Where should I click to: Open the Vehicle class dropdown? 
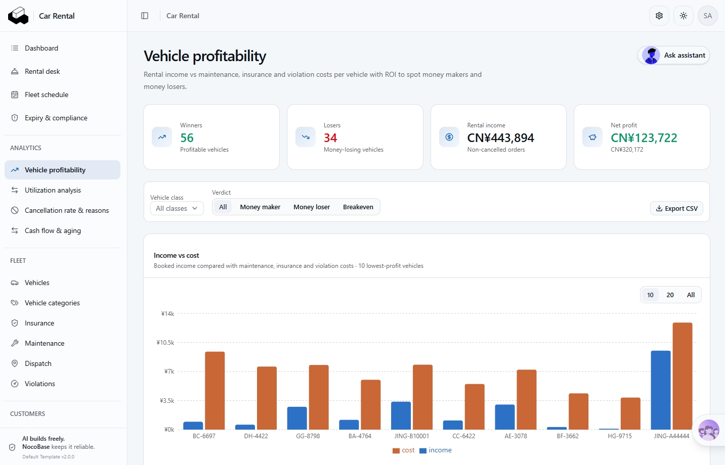(177, 208)
